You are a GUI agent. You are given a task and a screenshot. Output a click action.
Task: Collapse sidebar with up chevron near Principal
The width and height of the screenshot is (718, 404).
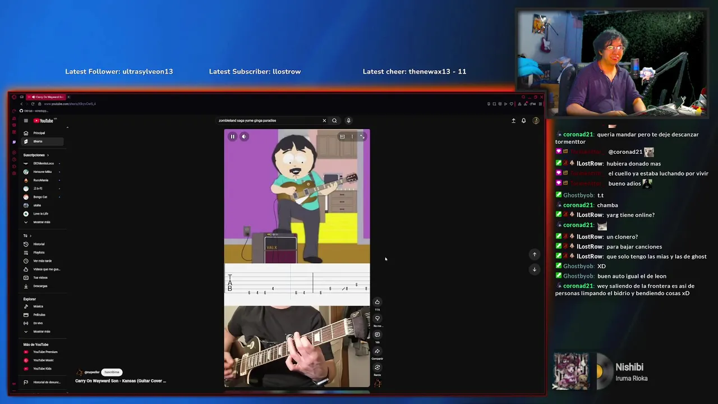coord(67,128)
